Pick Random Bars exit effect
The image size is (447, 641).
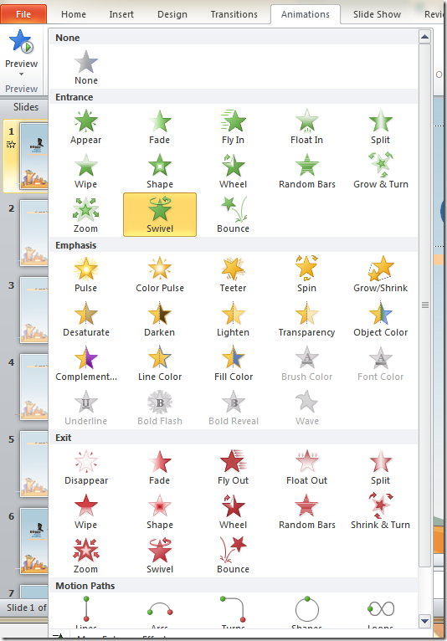pos(306,511)
